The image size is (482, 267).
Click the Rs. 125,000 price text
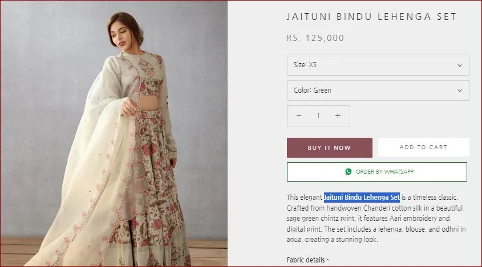tap(315, 39)
